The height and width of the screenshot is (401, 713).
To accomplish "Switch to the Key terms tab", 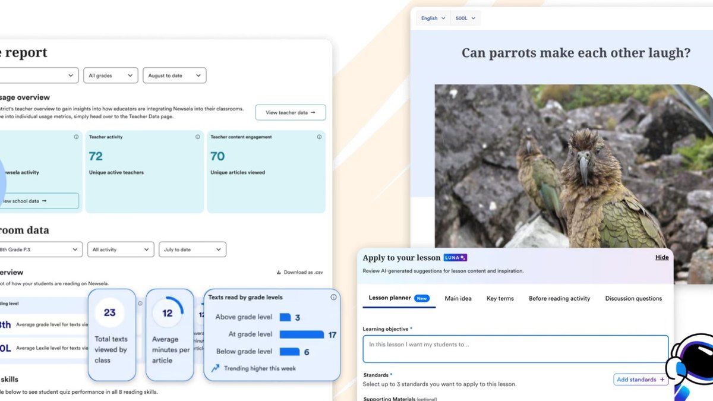I will (x=500, y=298).
